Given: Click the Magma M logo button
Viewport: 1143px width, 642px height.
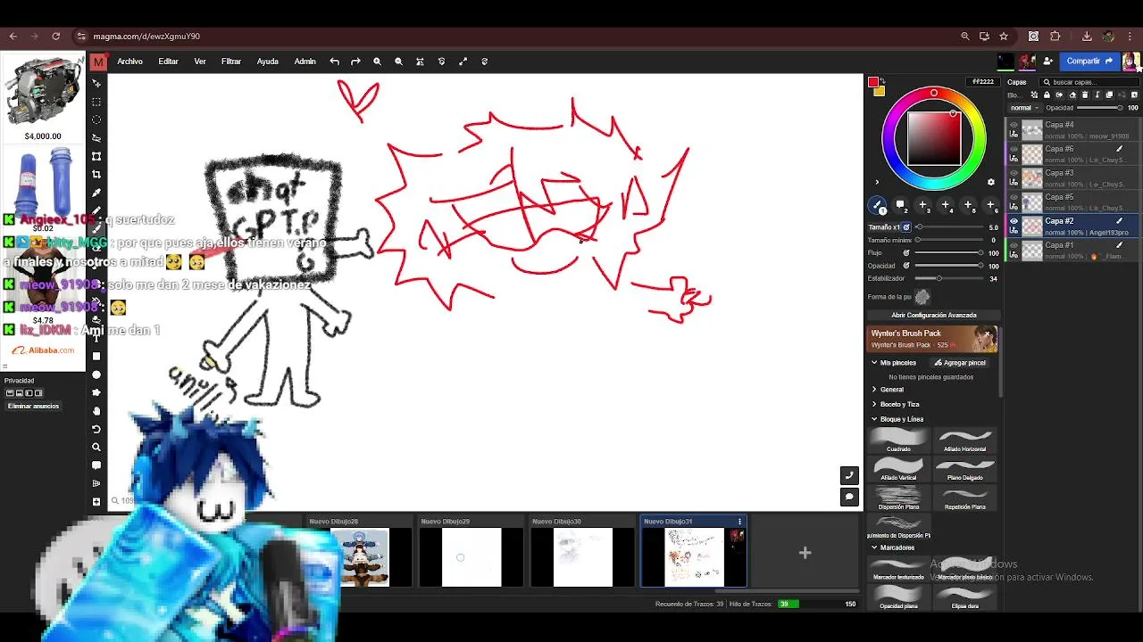Looking at the screenshot, I should pyautogui.click(x=98, y=62).
